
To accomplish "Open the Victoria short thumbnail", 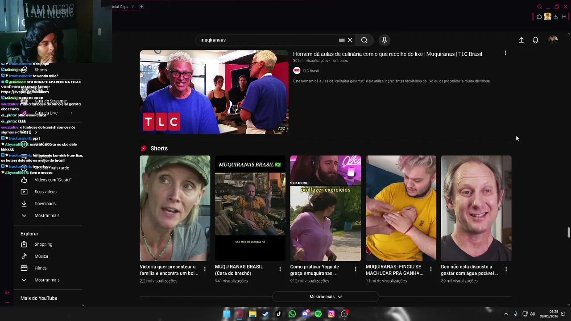I will point(175,208).
